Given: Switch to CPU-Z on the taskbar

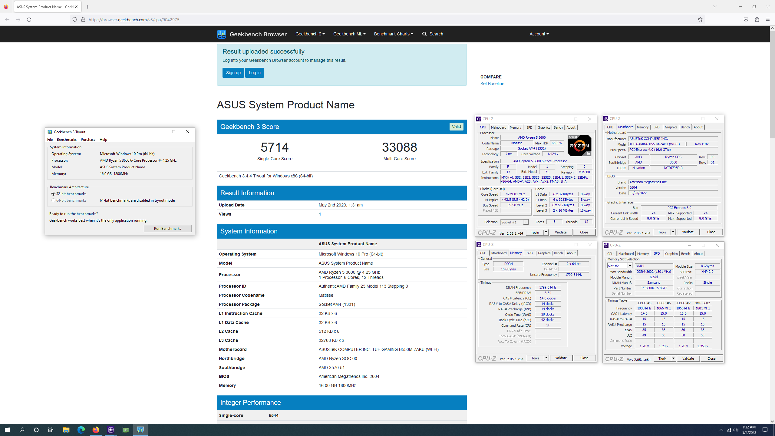Looking at the screenshot, I should (110, 430).
